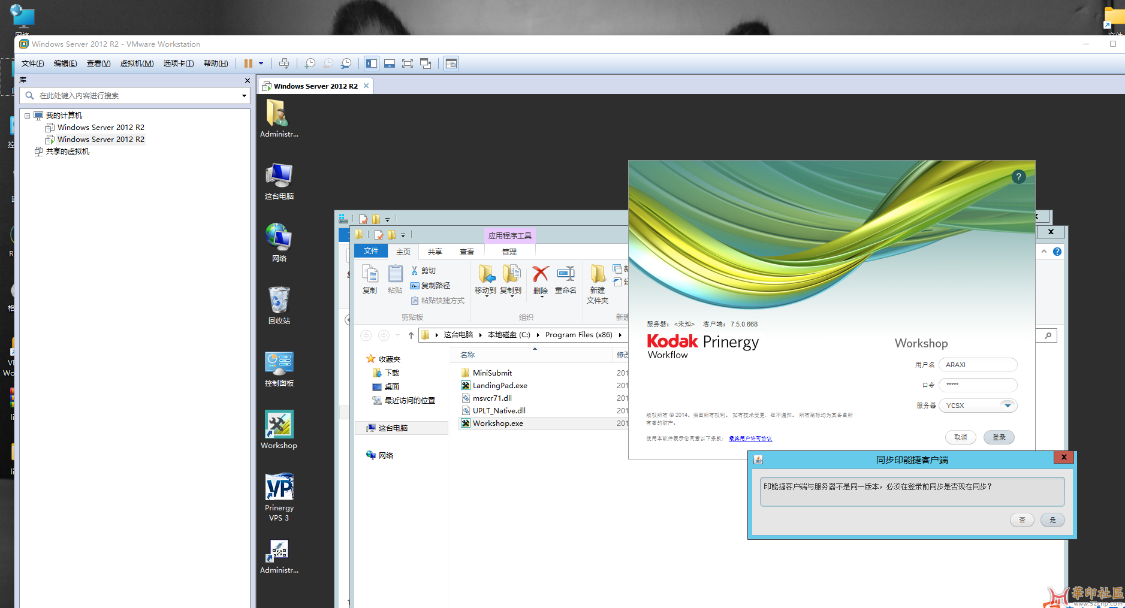Open the 帮助(H) menu
The image size is (1125, 608).
(216, 63)
